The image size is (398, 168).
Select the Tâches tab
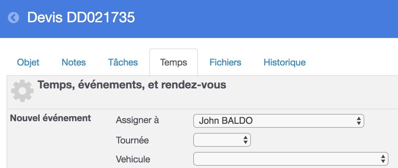[x=123, y=62]
